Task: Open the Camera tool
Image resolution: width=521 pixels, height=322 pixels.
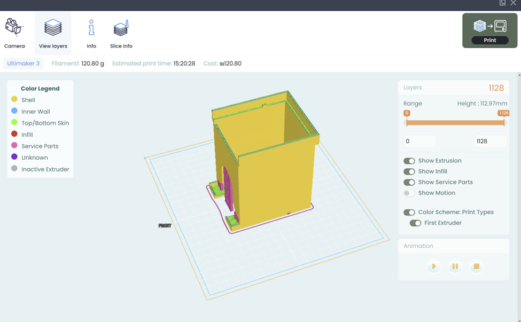Action: pos(14,33)
